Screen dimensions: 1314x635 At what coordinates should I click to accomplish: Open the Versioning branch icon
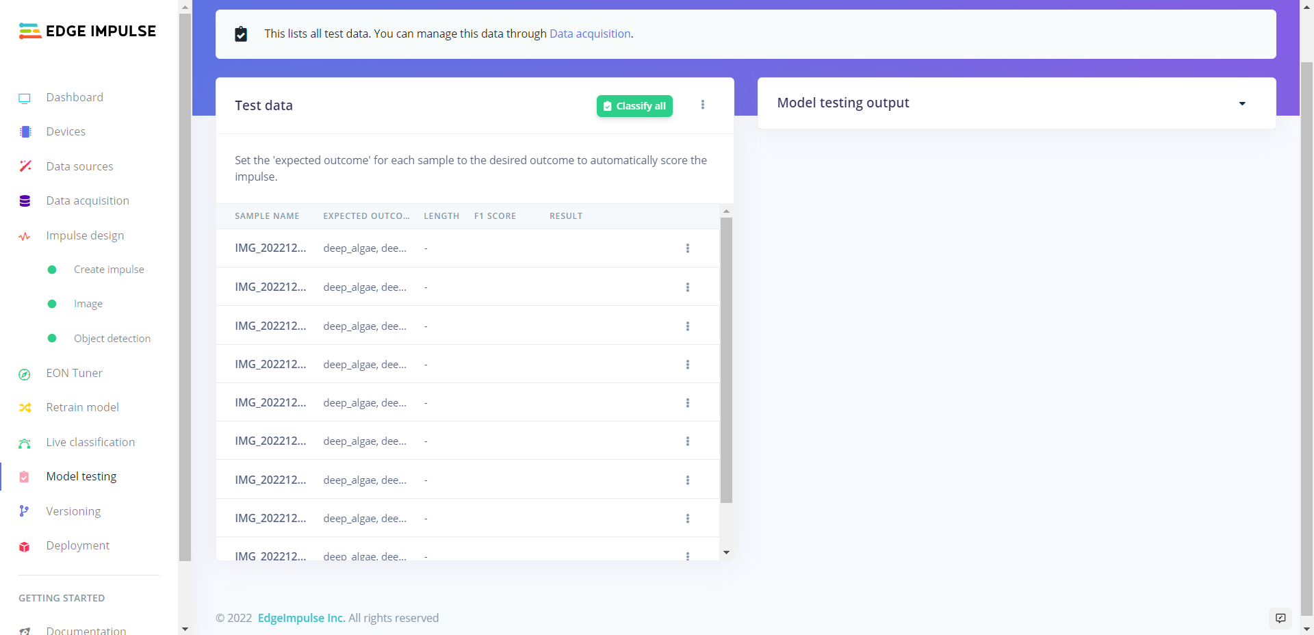click(24, 511)
